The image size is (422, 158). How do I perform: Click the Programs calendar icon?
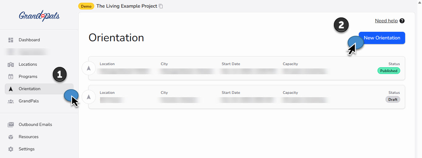click(x=11, y=76)
